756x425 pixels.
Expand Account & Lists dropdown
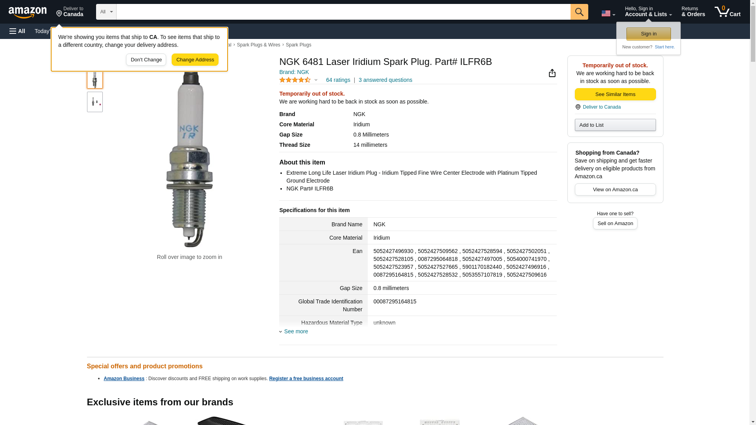[648, 12]
